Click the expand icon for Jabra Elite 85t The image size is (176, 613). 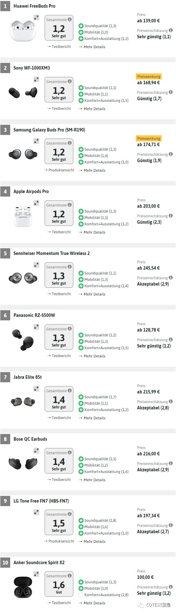click(x=36, y=388)
